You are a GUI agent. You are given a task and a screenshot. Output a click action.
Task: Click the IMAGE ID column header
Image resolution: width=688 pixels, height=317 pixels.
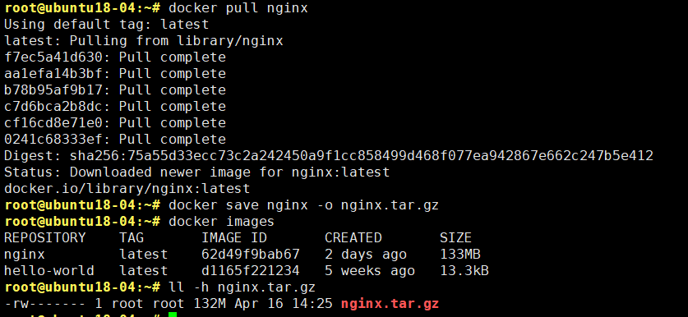click(x=234, y=237)
